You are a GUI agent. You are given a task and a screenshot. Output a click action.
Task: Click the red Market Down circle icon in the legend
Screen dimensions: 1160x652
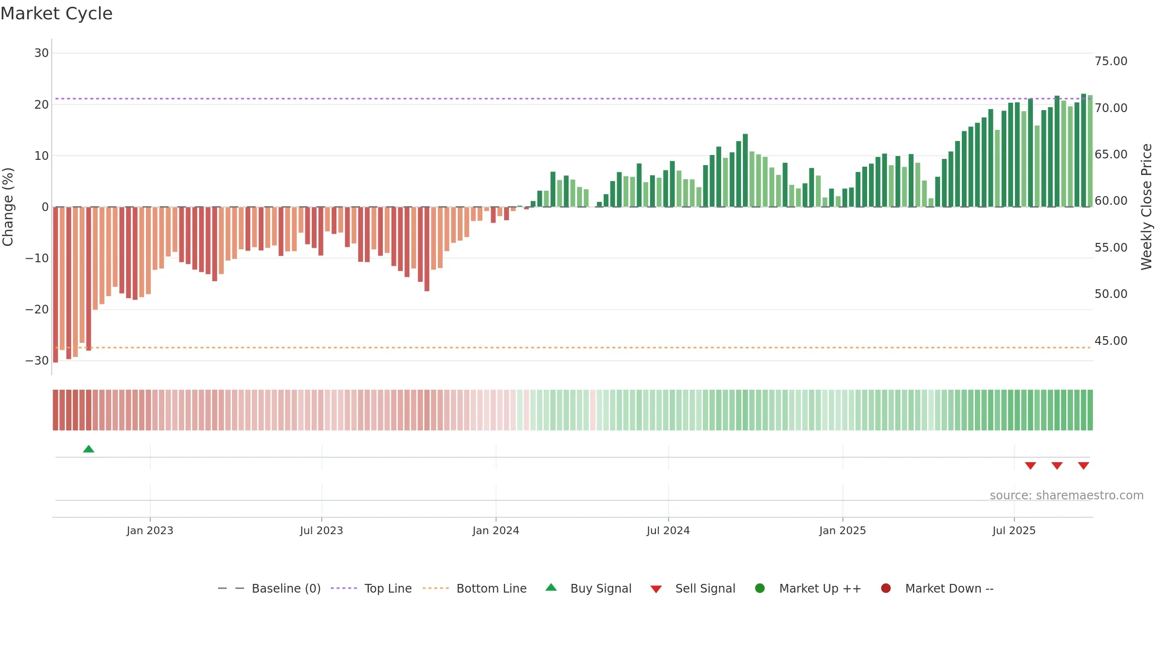tap(886, 588)
